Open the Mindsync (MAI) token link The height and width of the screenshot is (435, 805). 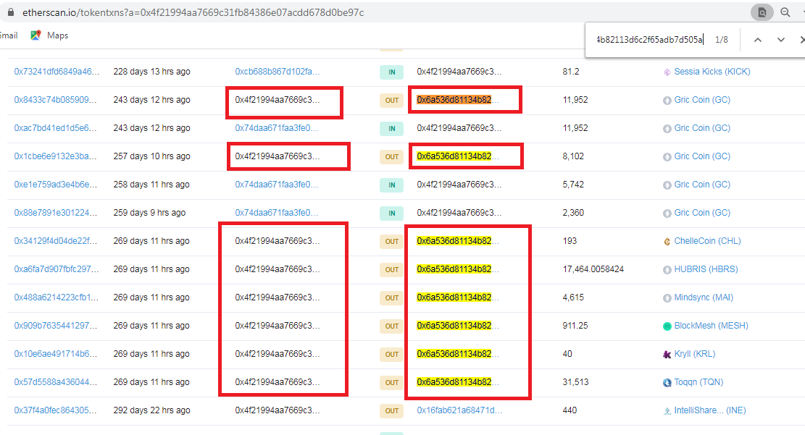(x=704, y=297)
